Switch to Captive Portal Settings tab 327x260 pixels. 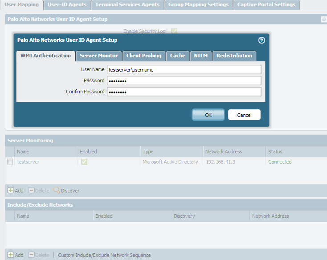point(266,5)
